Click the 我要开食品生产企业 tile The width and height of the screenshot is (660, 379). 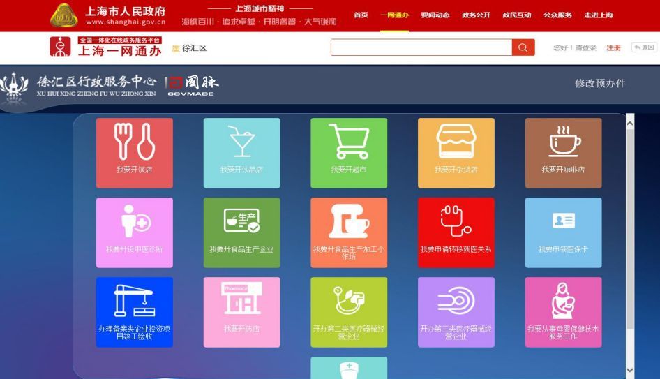(x=241, y=232)
